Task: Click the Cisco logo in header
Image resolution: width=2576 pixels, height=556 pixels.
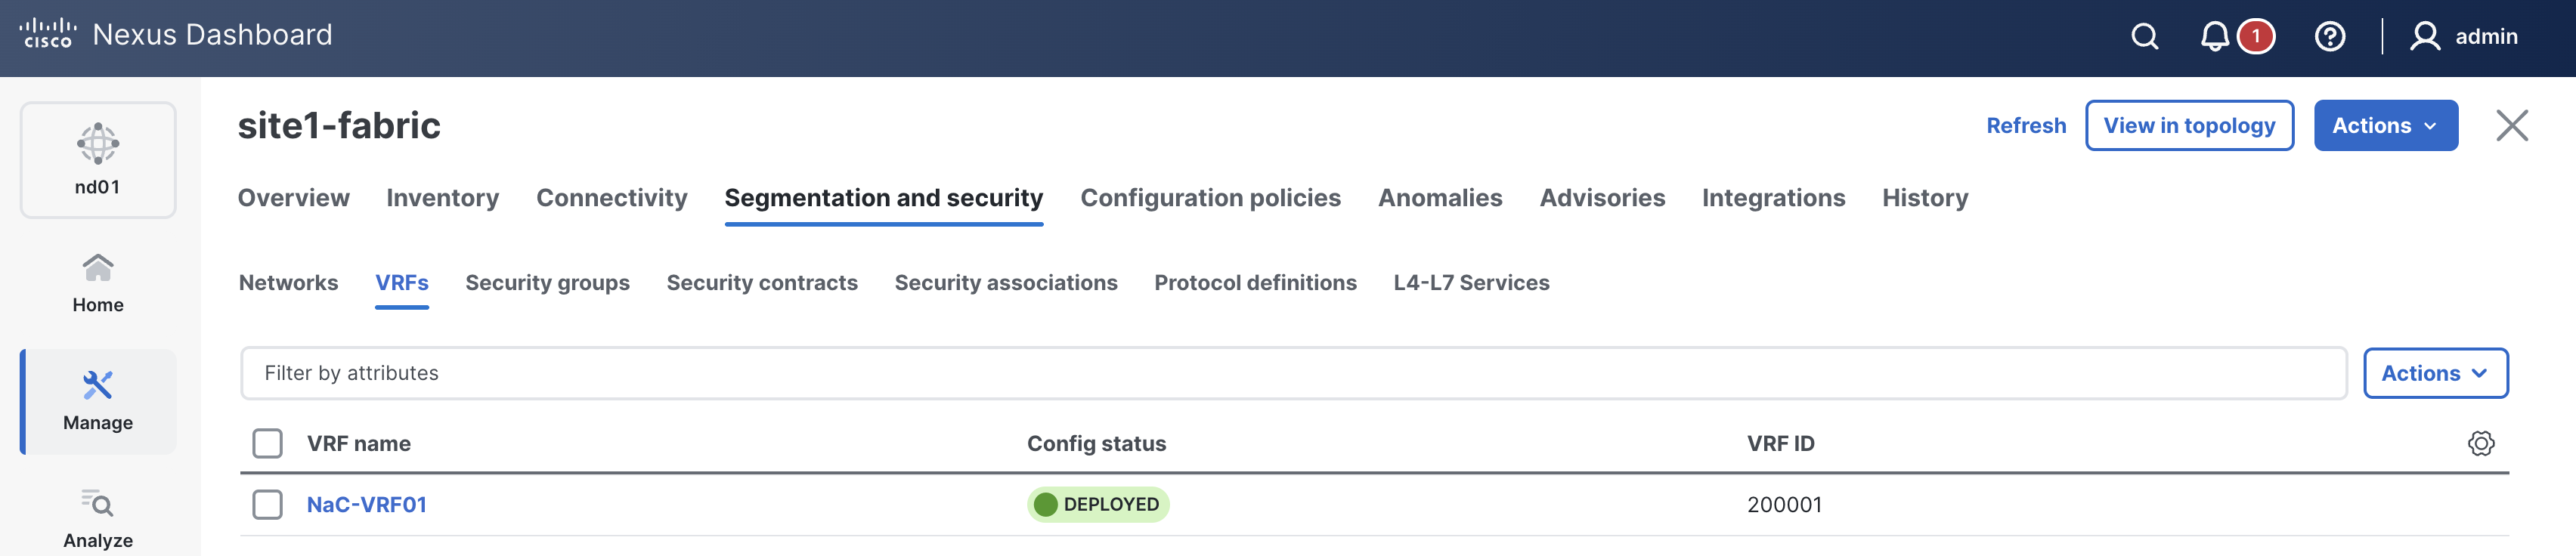Action: (47, 34)
